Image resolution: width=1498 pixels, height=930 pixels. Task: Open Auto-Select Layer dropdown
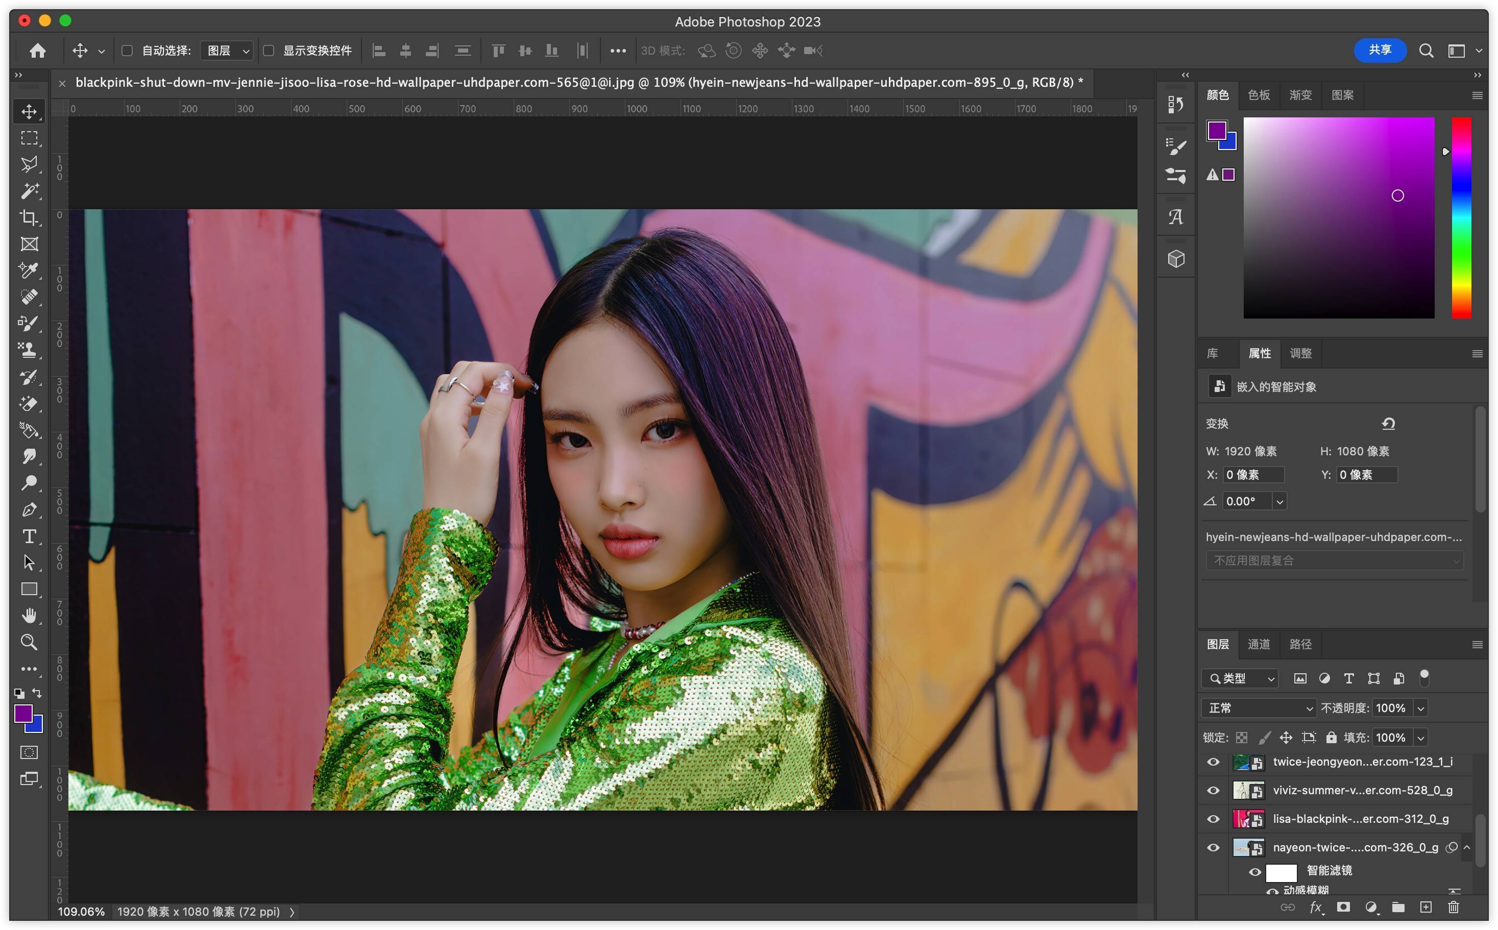click(x=227, y=51)
